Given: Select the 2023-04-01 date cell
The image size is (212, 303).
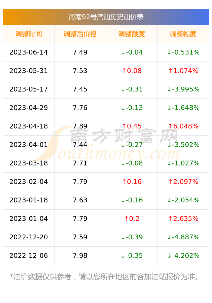Looking at the screenshot, I should click(x=28, y=145).
